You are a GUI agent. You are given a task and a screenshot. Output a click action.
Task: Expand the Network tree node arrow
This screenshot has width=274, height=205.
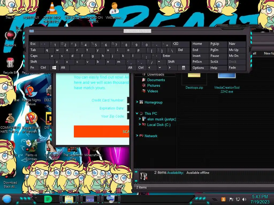tap(137, 136)
